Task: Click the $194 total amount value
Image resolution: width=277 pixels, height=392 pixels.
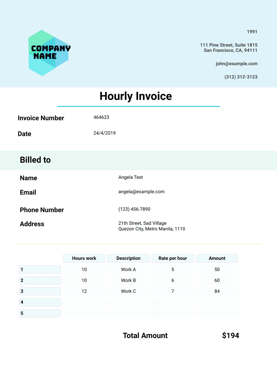Action: pyautogui.click(x=231, y=335)
